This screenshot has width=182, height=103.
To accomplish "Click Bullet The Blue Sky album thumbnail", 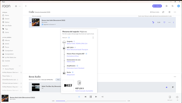I will pyautogui.click(x=36, y=87).
